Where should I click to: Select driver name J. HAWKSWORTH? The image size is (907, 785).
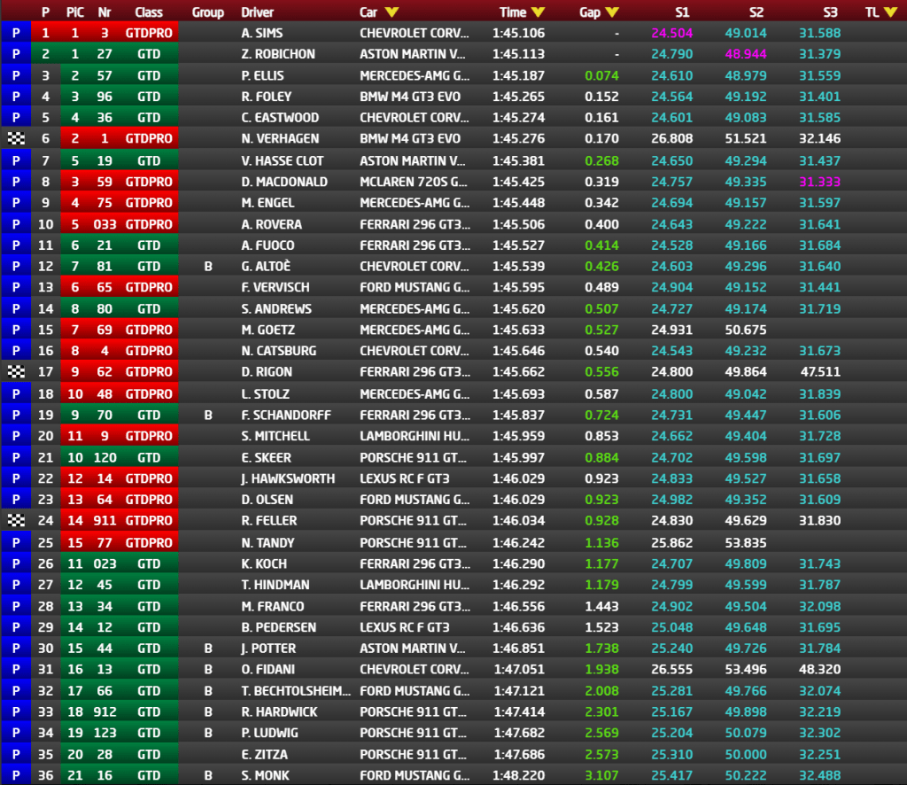click(x=288, y=478)
